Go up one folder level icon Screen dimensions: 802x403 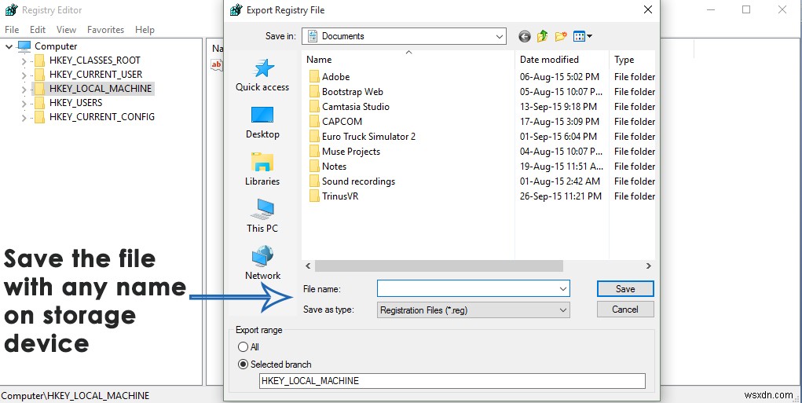542,36
